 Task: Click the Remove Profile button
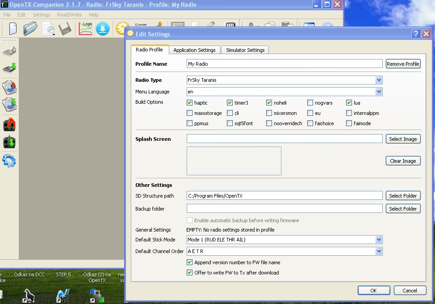point(403,64)
